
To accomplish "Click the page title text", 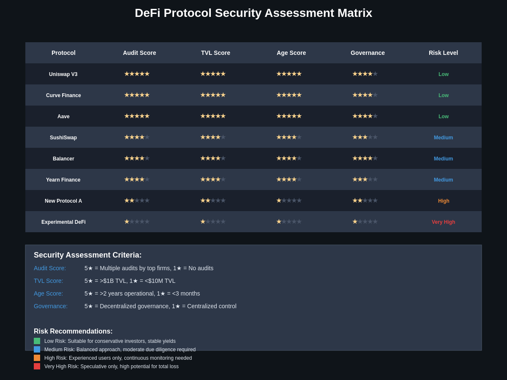I will click(253, 13).
